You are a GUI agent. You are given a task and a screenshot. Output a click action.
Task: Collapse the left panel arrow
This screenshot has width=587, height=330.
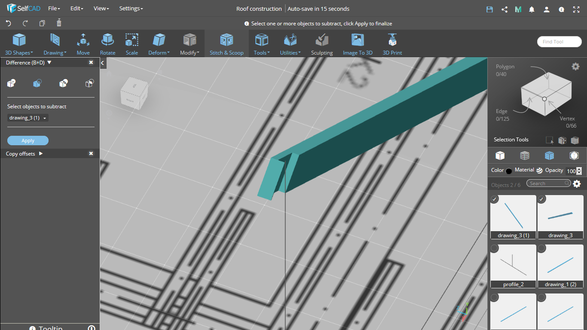103,63
